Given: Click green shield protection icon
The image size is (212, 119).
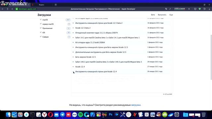Looking at the screenshot, I should [200, 9].
